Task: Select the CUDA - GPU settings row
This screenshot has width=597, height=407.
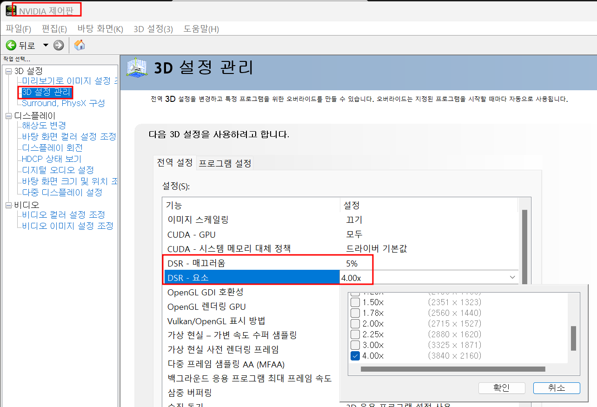Action: tap(342, 234)
